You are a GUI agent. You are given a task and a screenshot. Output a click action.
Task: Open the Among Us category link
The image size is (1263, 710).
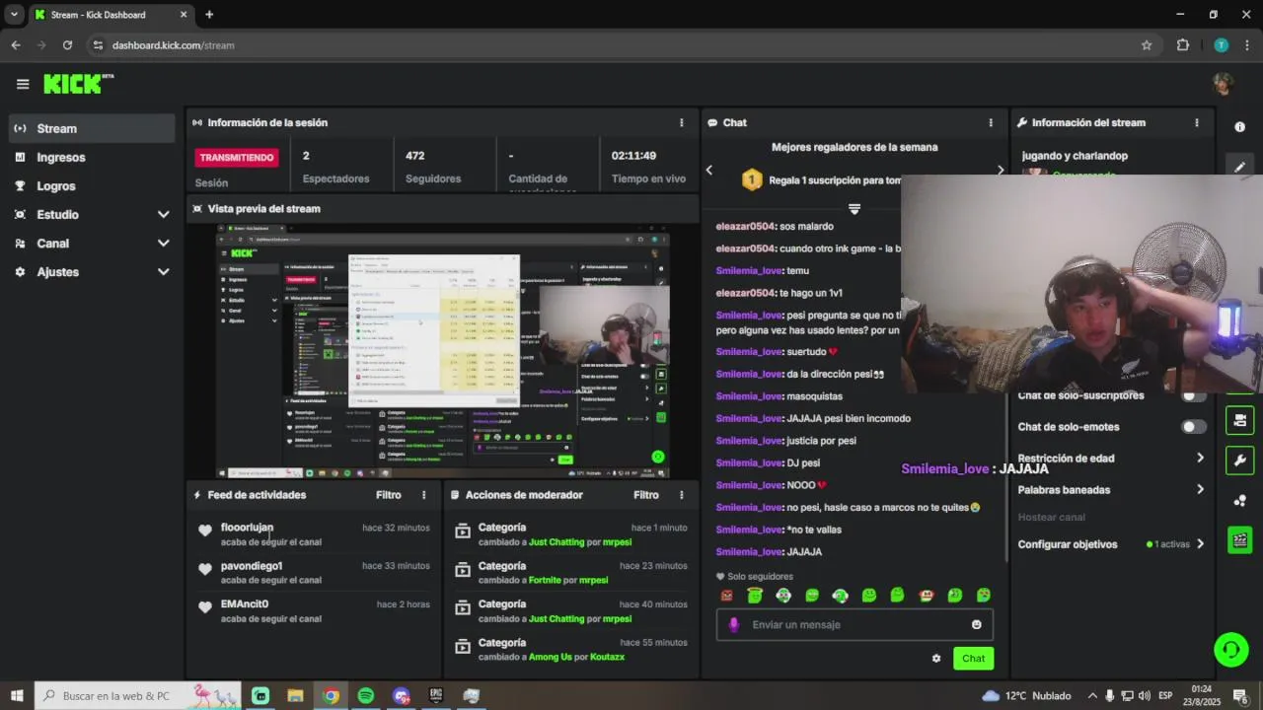(551, 657)
